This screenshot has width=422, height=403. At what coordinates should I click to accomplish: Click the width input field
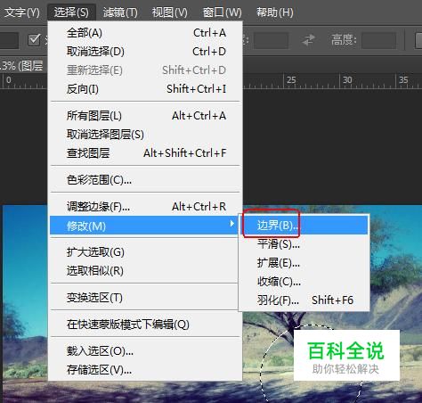[271, 40]
